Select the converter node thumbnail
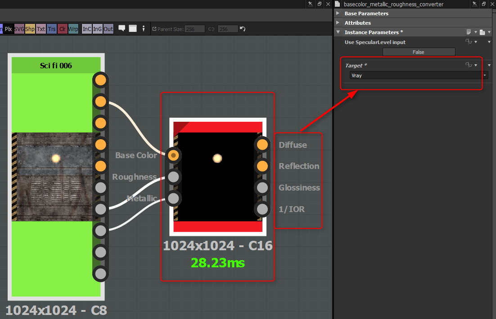This screenshot has height=319, width=496. tap(218, 177)
